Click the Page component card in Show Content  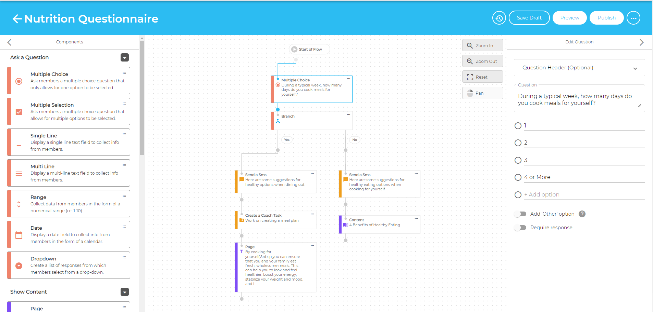(69, 307)
